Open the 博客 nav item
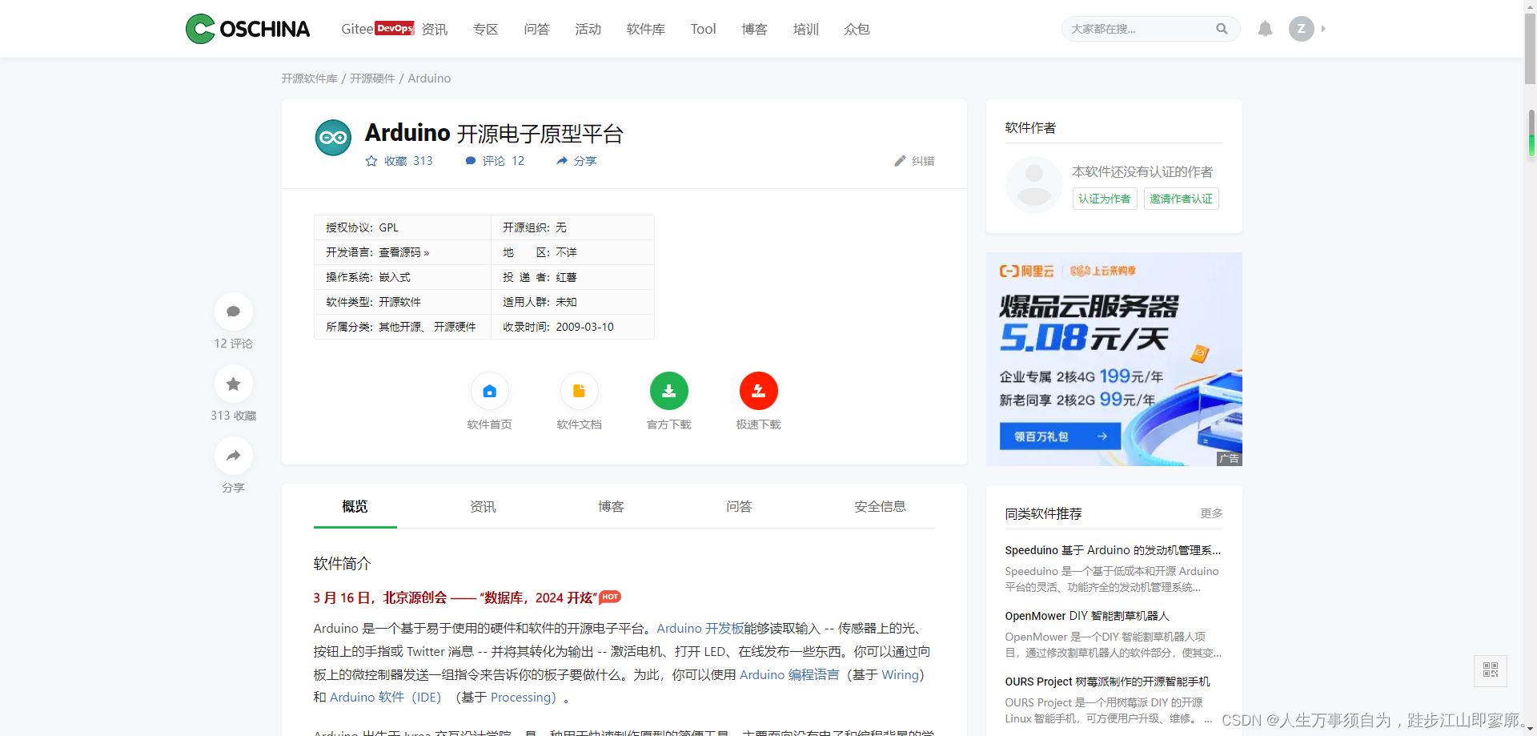Screen dimensions: 1537x736 click(x=755, y=29)
